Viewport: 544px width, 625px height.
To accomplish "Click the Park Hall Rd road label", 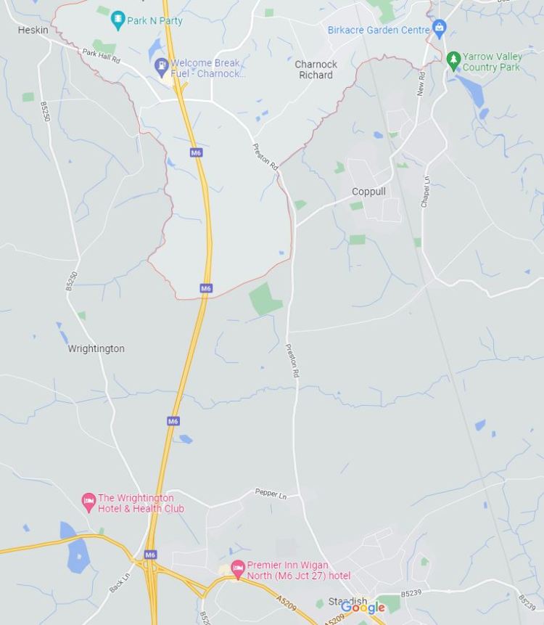I will click(x=101, y=56).
